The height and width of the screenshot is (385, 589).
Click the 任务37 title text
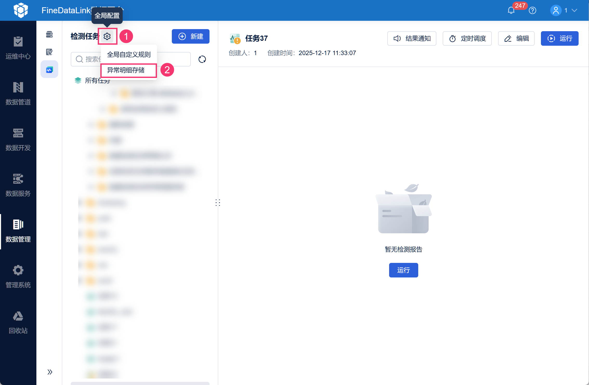(x=256, y=38)
